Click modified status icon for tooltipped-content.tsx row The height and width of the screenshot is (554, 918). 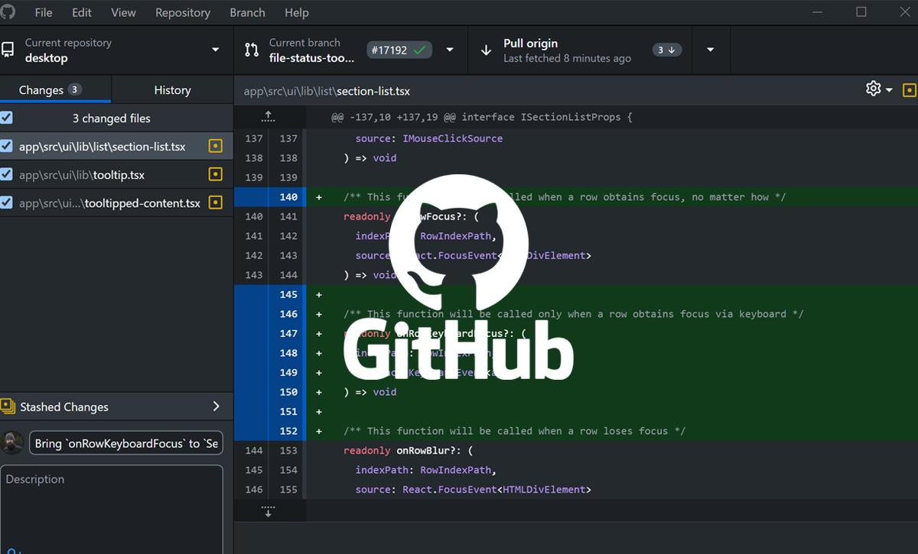(216, 202)
